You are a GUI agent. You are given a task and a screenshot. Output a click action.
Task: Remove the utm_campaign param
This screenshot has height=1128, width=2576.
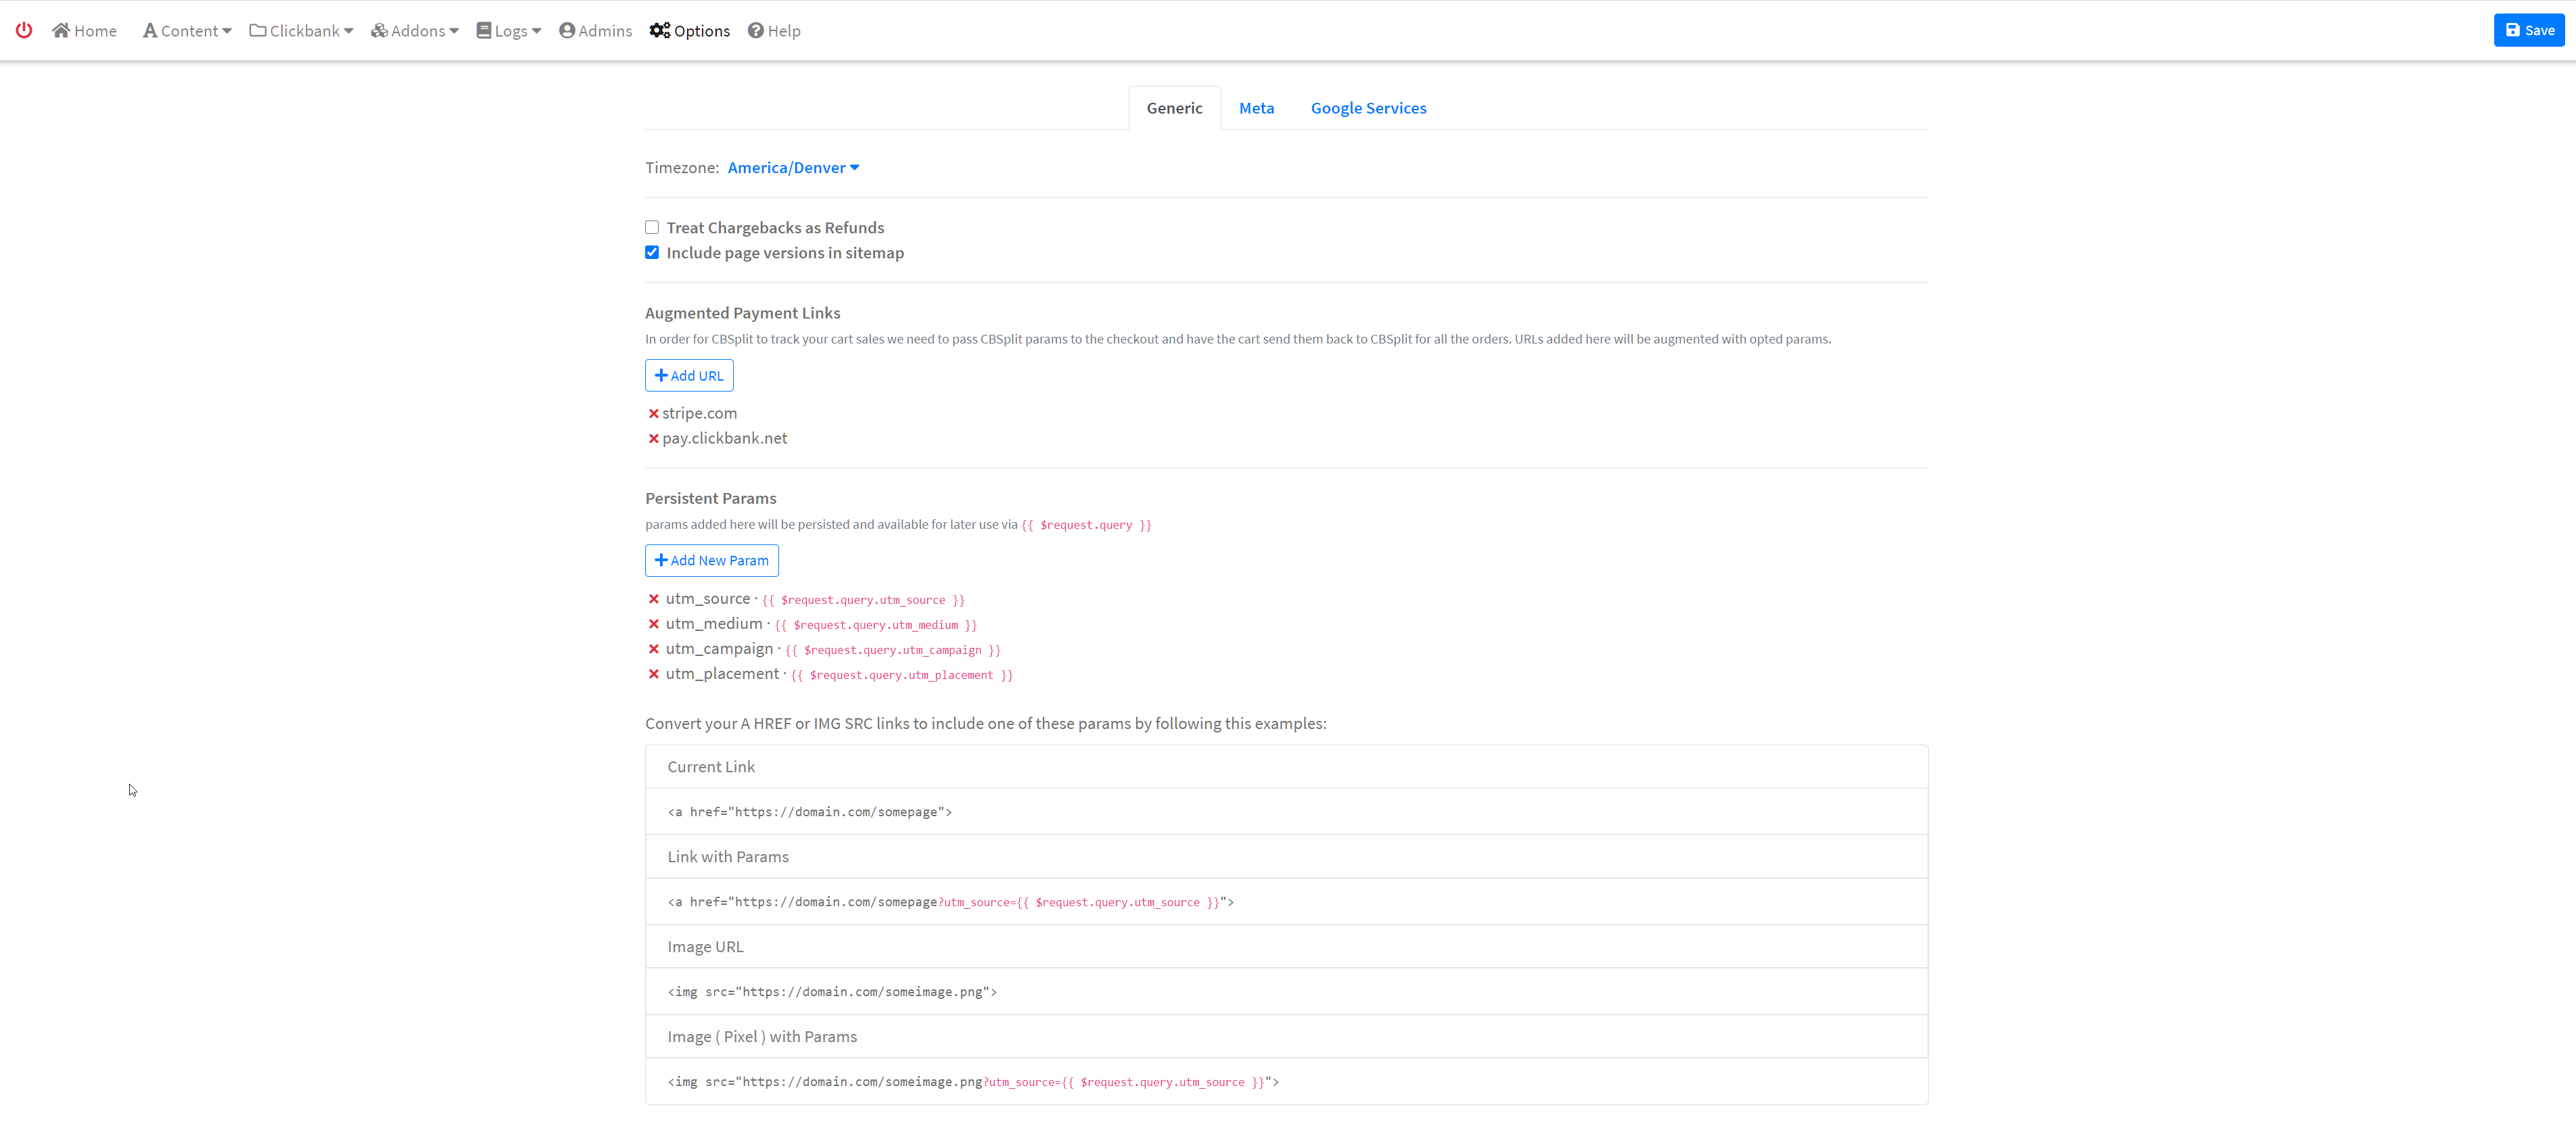tap(653, 649)
